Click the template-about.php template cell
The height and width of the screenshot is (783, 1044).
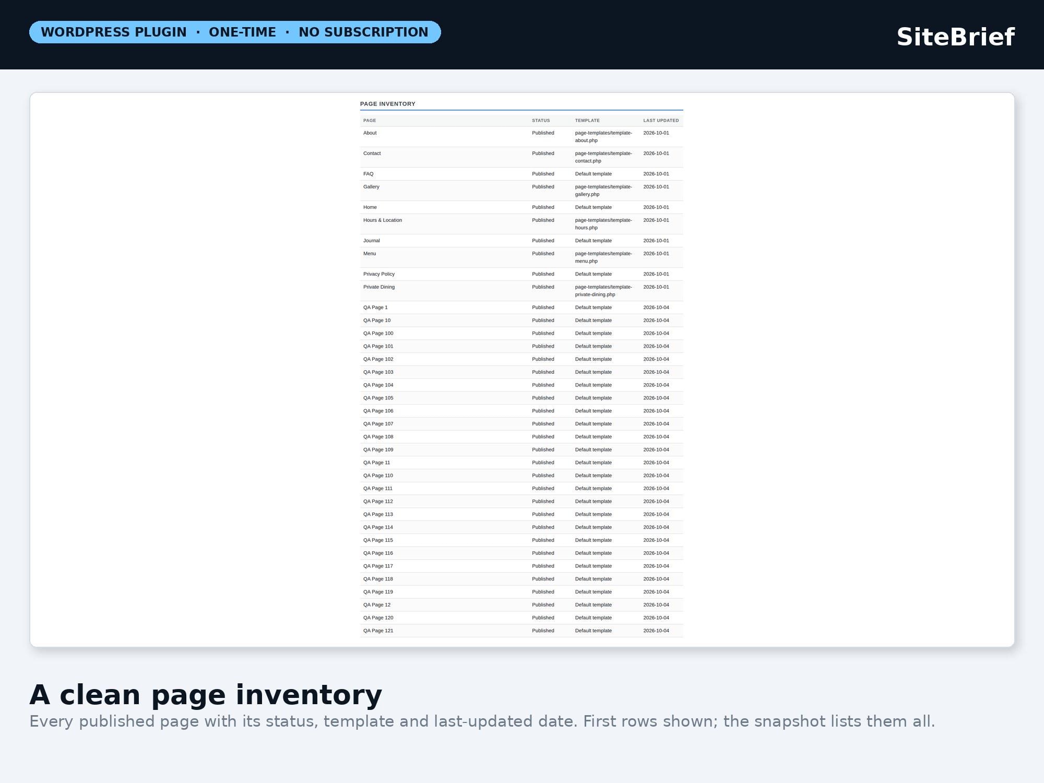tap(603, 137)
